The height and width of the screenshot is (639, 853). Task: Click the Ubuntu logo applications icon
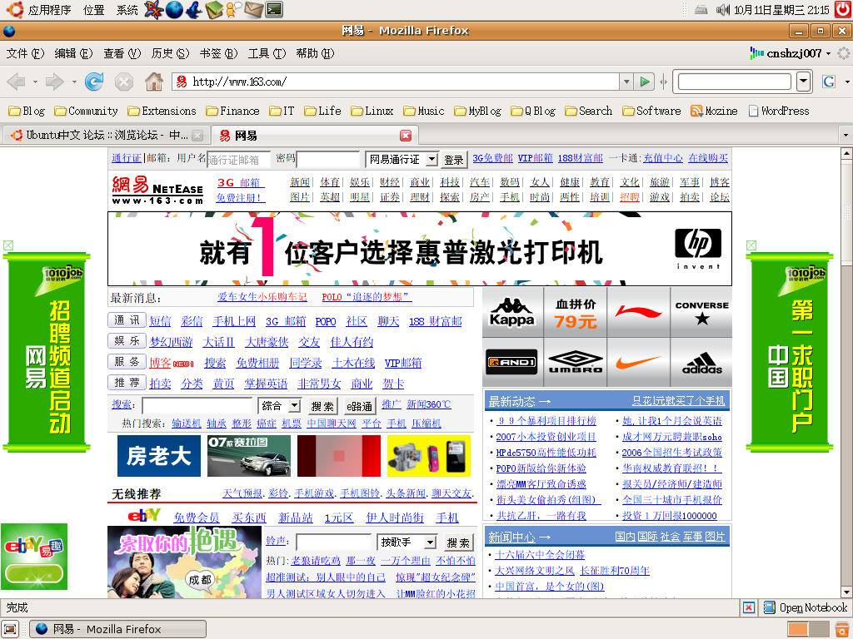pos(14,9)
